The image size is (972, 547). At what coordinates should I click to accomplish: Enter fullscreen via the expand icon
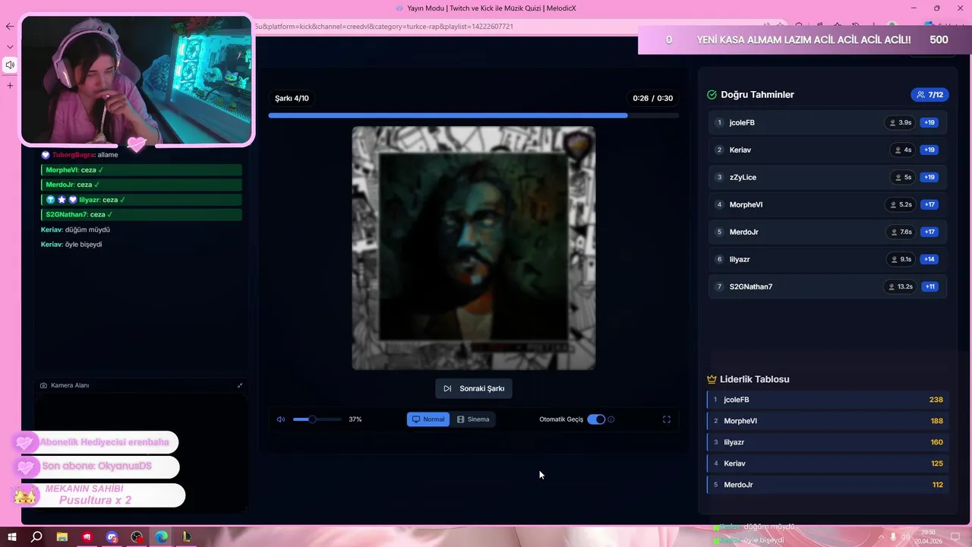667,419
